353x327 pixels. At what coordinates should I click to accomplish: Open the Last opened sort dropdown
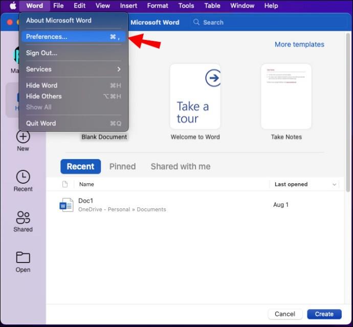334,184
